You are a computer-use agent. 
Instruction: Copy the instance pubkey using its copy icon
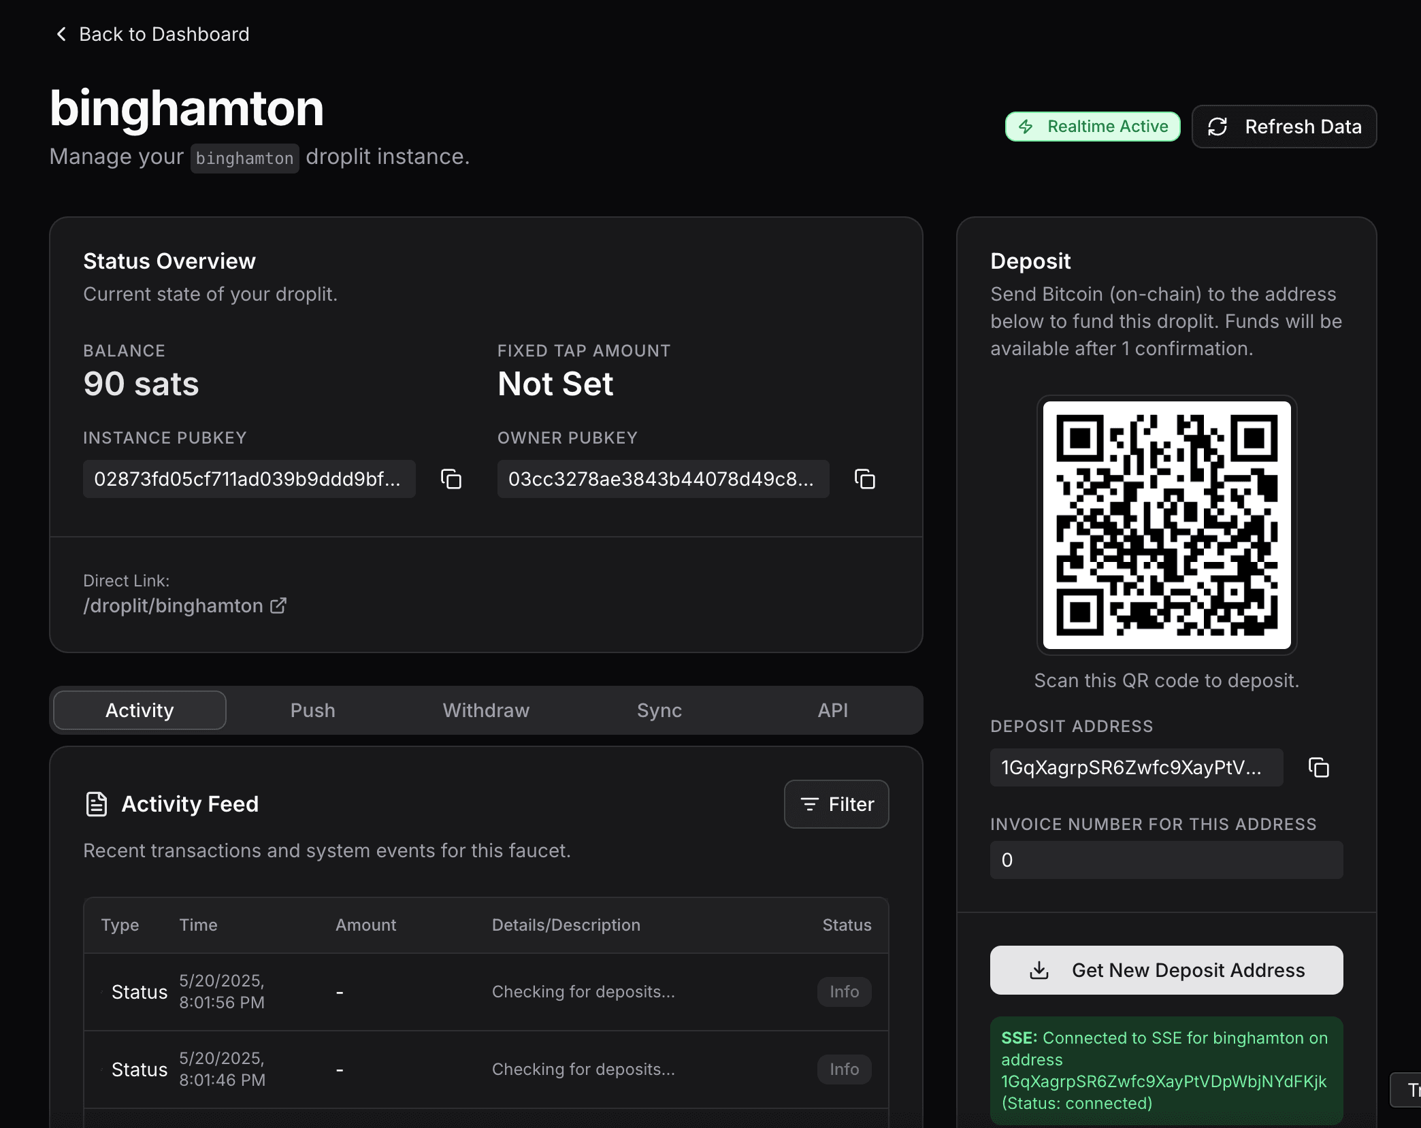(451, 479)
